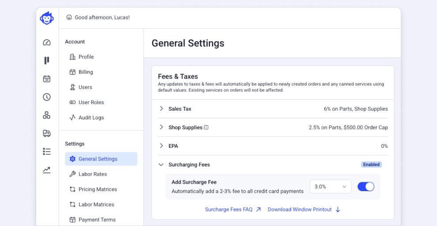Open the reports trend chart icon
437x226 pixels.
point(46,169)
